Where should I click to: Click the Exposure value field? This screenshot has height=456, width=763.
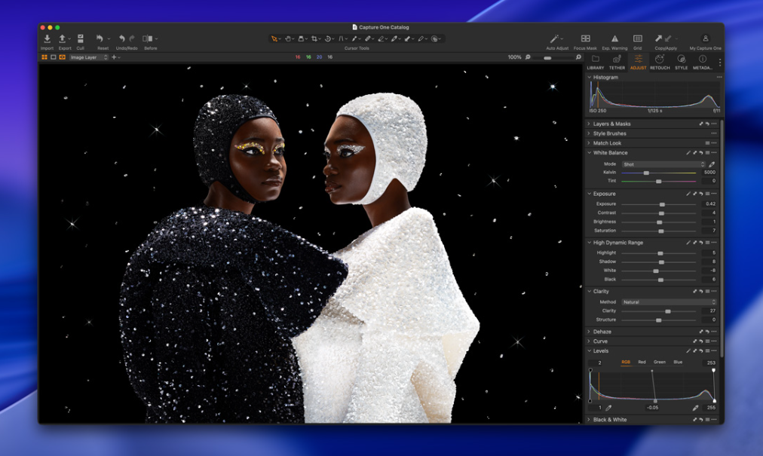coord(709,204)
